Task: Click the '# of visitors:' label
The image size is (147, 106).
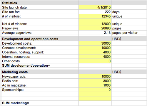Action: pos(11,16)
